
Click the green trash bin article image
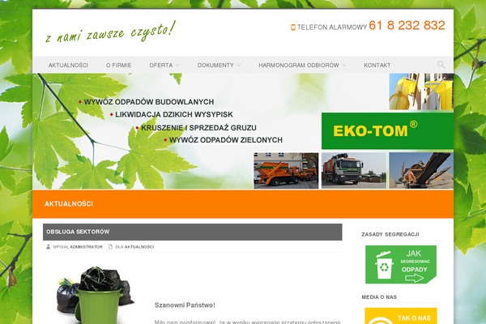coord(96,295)
